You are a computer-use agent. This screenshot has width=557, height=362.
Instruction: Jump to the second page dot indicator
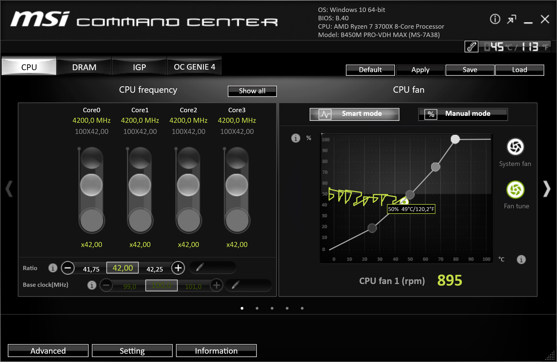pyautogui.click(x=257, y=308)
